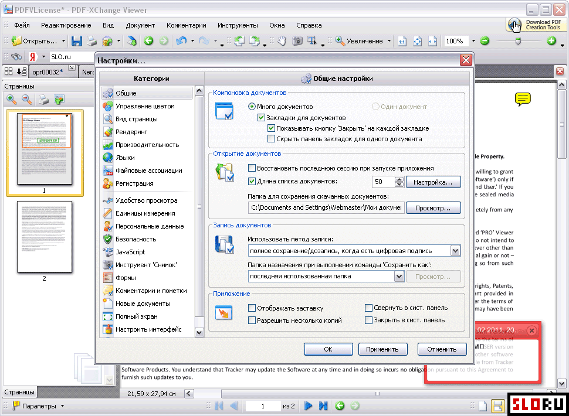
Task: Click the Actual Size 1:1 icon
Action: click(402, 42)
